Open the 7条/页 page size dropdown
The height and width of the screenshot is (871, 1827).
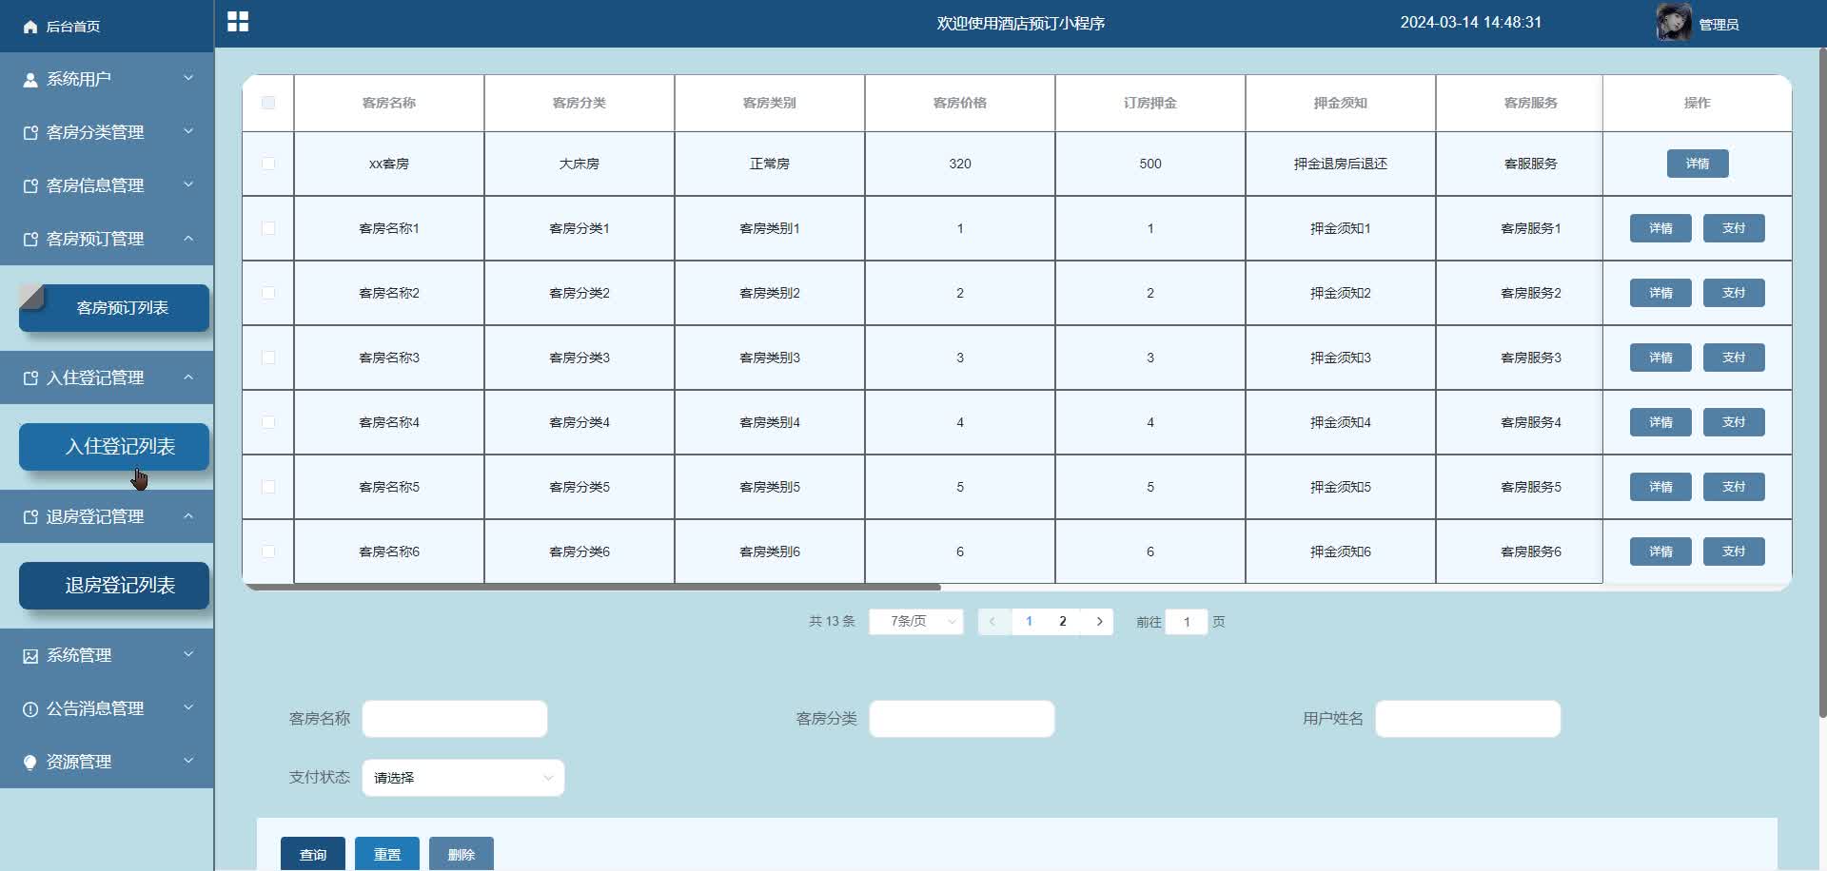[916, 622]
